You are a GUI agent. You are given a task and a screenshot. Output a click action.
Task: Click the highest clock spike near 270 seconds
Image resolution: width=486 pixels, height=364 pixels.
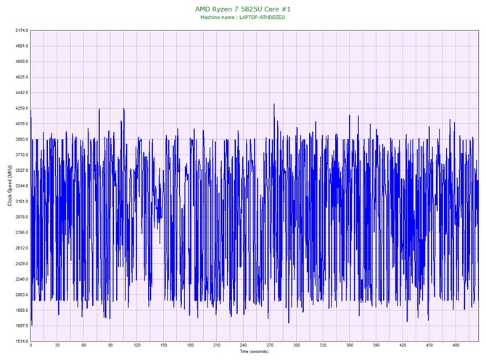274,105
